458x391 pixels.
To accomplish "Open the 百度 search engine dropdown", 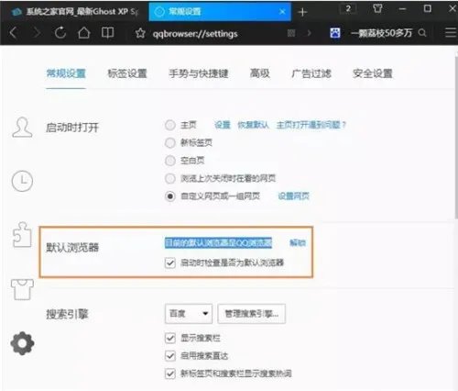I will click(x=189, y=314).
